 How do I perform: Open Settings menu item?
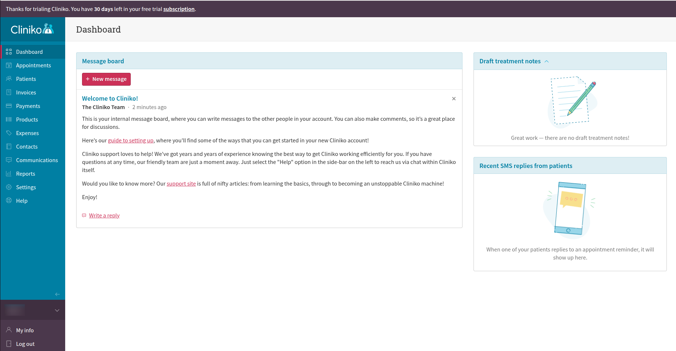pyautogui.click(x=33, y=187)
